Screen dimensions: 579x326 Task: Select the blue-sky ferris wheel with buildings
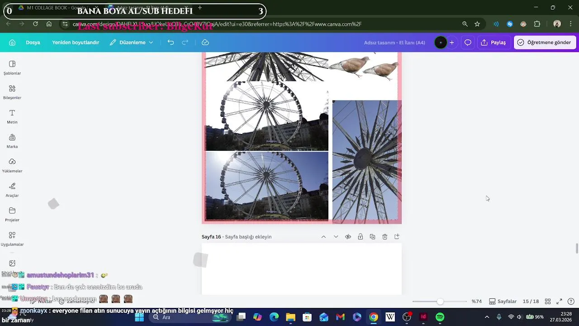(x=267, y=186)
